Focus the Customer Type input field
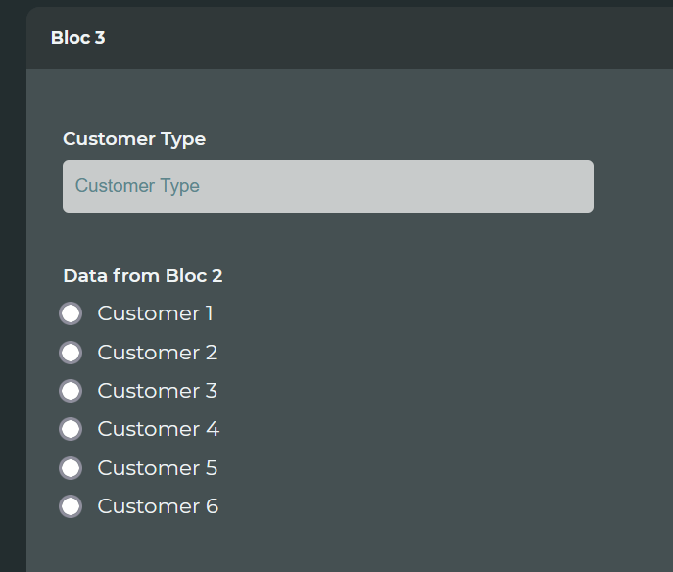 328,186
